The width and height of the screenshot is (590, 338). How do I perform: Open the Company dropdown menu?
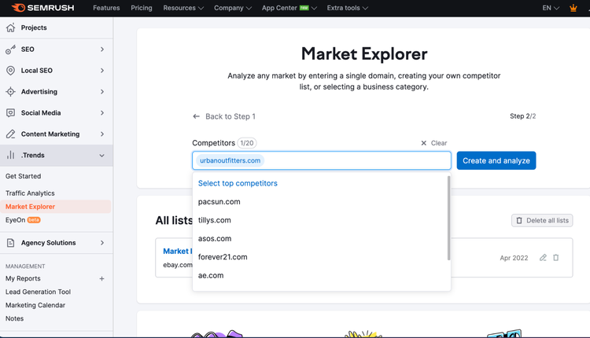(x=233, y=8)
